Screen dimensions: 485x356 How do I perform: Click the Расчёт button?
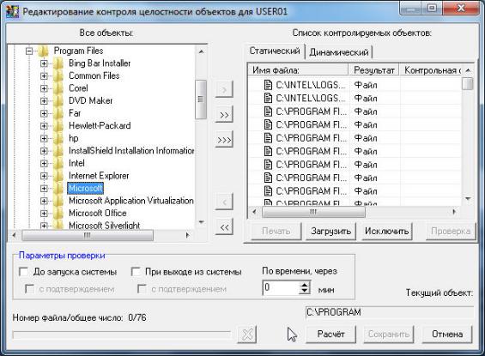tap(331, 334)
